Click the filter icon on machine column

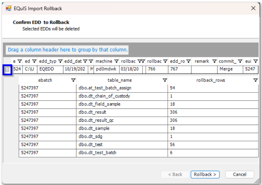116,61
